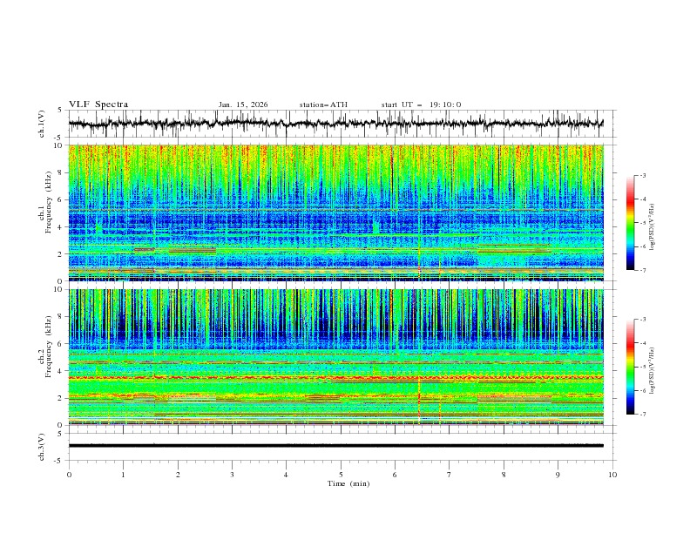This screenshot has width=690, height=533.
Task: Click the ch.1 spectrogram plot
Action: pos(335,213)
